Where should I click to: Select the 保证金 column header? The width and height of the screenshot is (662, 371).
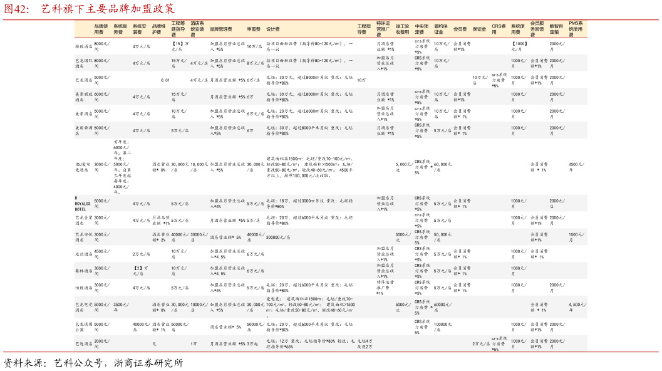click(479, 29)
